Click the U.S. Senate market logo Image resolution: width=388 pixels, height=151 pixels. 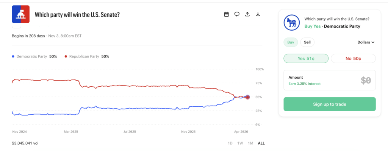[x=21, y=14]
